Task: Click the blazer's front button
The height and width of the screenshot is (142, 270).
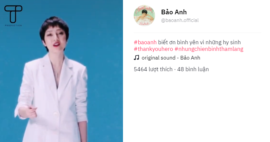Action: 55,113
